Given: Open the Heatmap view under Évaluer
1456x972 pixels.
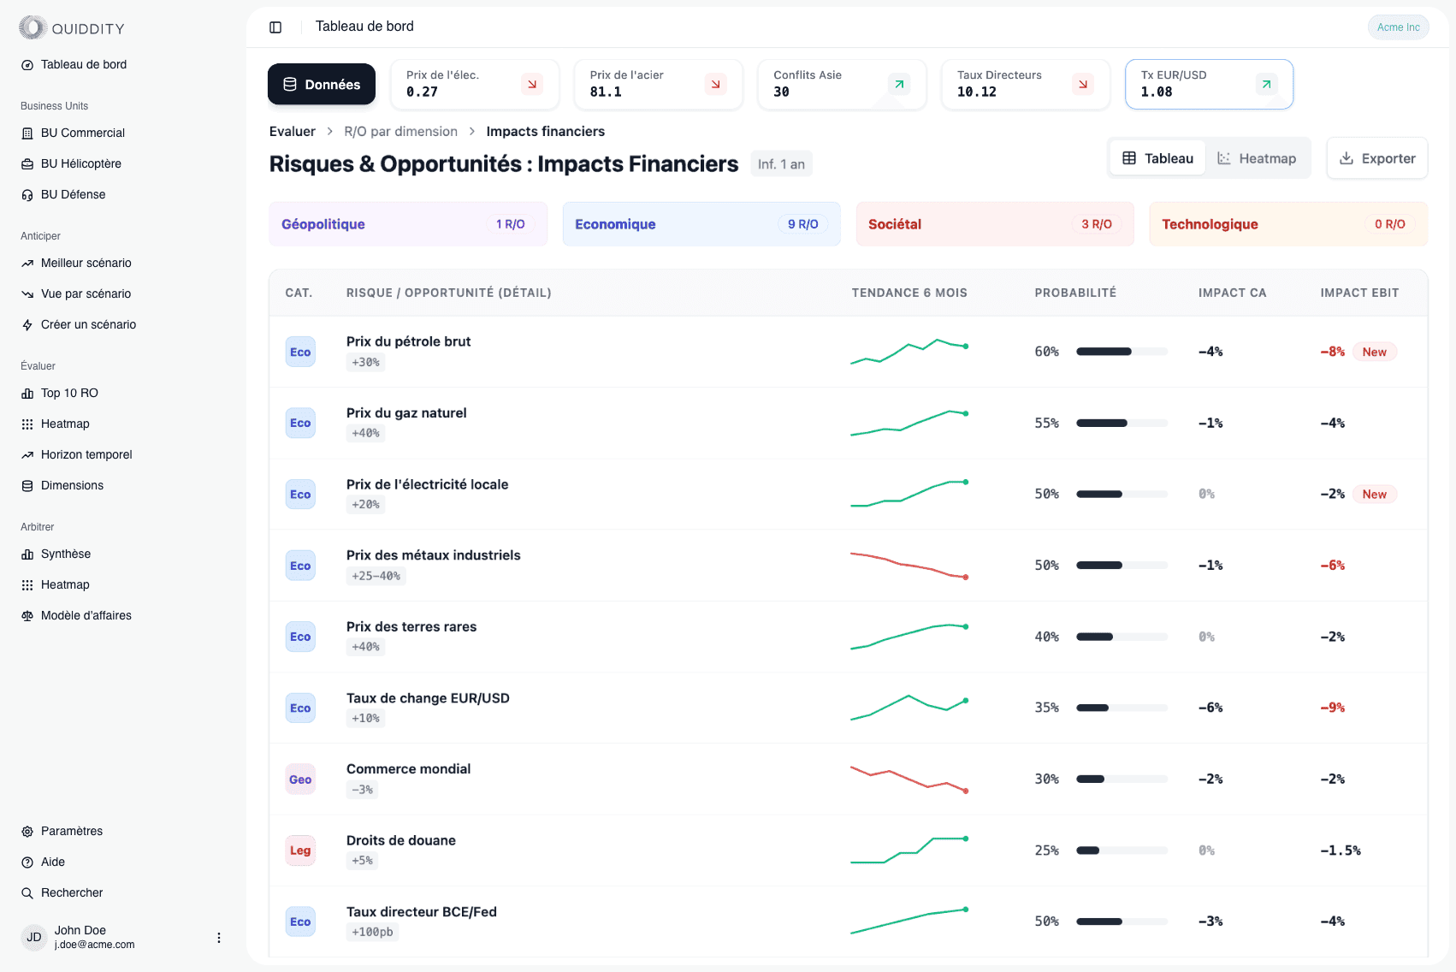Looking at the screenshot, I should tap(65, 424).
